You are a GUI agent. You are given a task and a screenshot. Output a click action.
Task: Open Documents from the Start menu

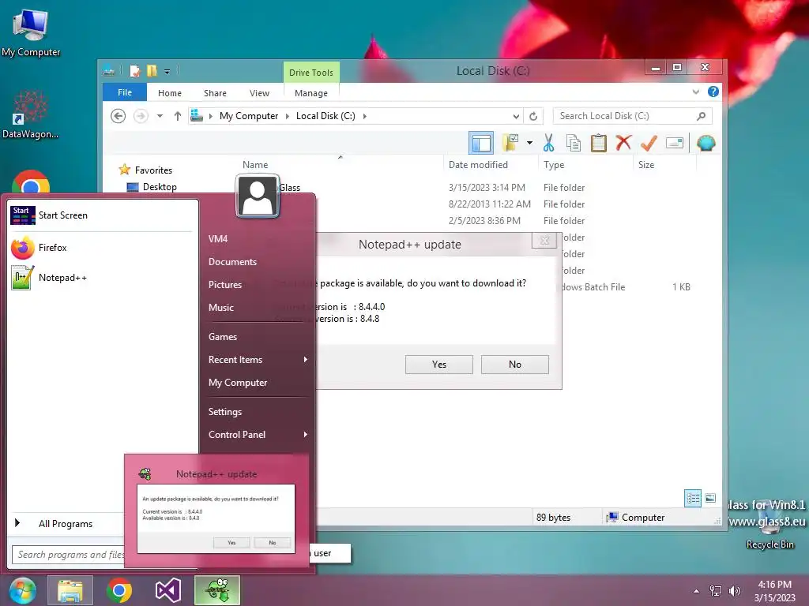[x=233, y=262]
